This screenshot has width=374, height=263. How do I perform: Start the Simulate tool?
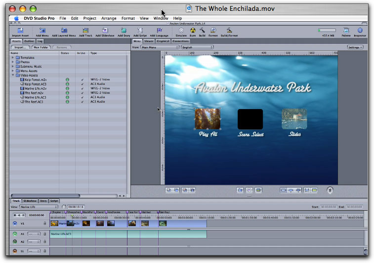point(181,31)
